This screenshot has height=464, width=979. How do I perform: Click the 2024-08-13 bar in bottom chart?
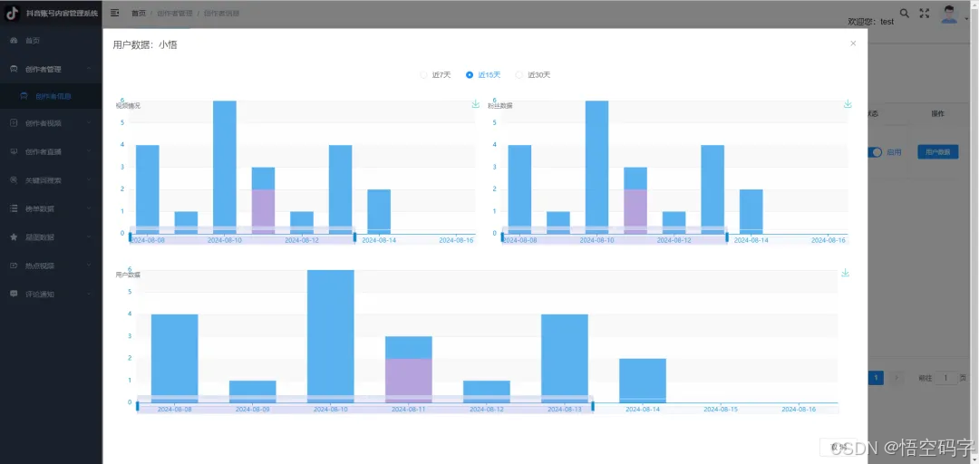565,358
